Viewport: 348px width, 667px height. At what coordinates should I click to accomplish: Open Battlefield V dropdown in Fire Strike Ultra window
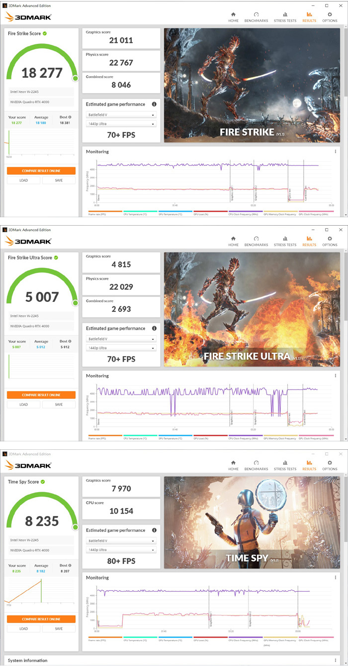pyautogui.click(x=121, y=339)
